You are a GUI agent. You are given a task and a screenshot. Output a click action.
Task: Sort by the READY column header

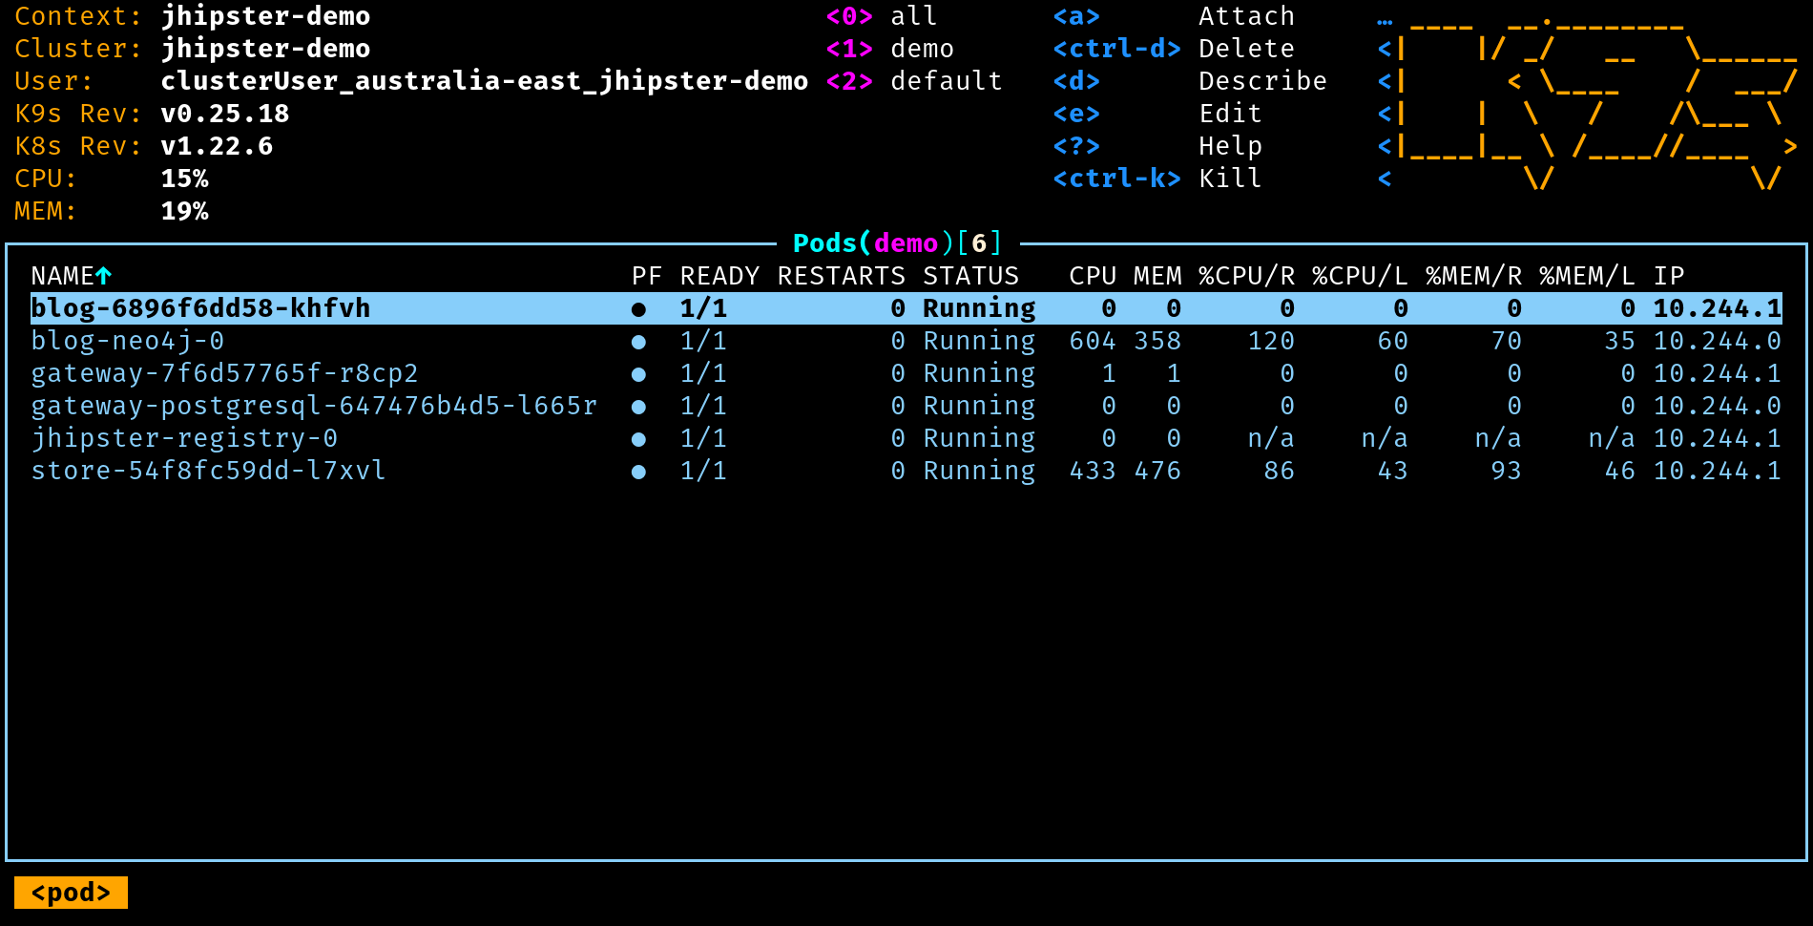click(719, 276)
